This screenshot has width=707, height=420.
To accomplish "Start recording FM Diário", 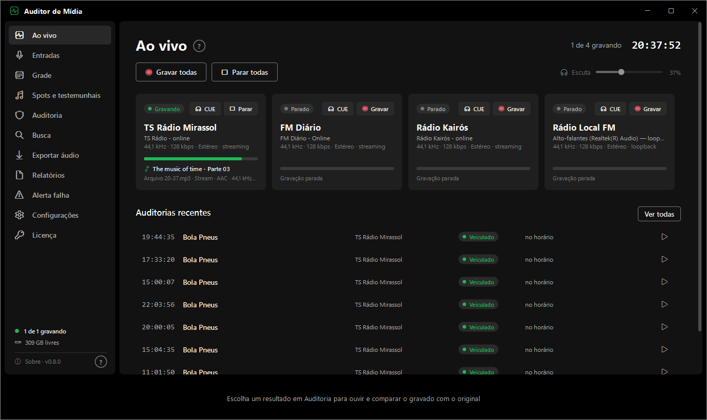I will click(x=376, y=109).
